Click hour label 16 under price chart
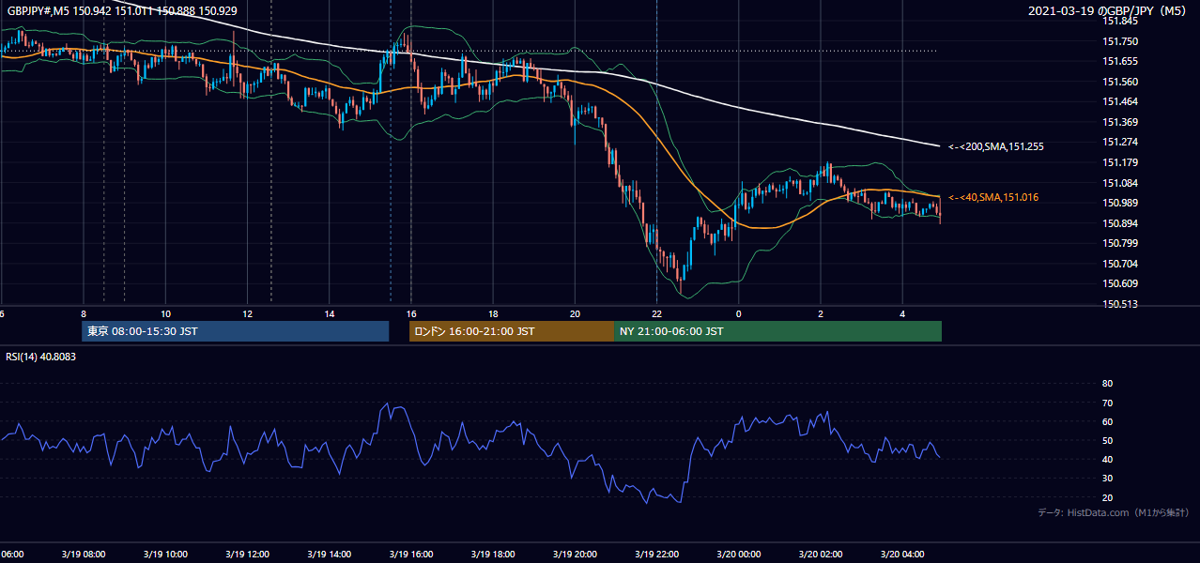 coord(411,313)
